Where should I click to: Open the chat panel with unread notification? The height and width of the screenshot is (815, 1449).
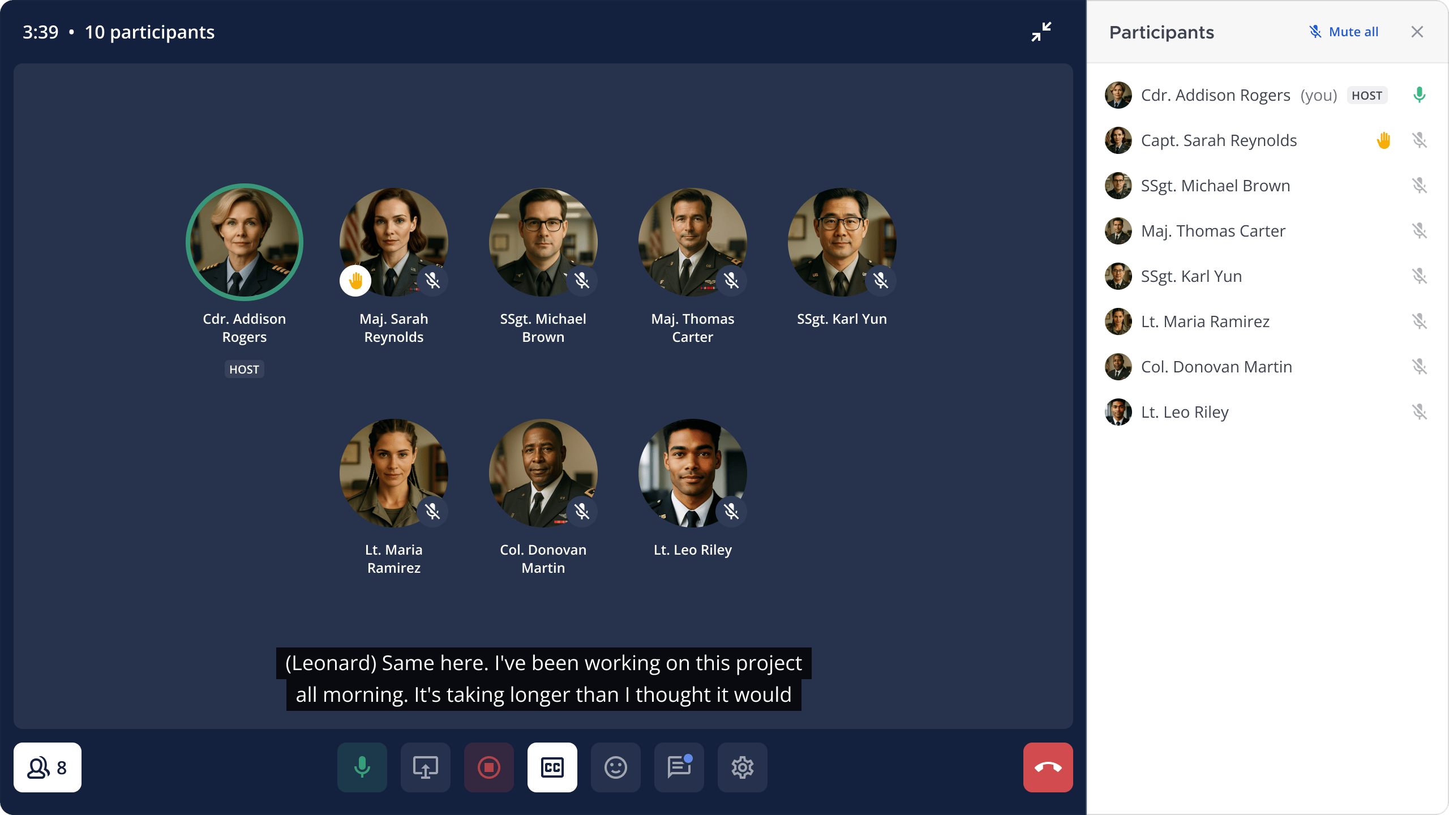pyautogui.click(x=679, y=767)
